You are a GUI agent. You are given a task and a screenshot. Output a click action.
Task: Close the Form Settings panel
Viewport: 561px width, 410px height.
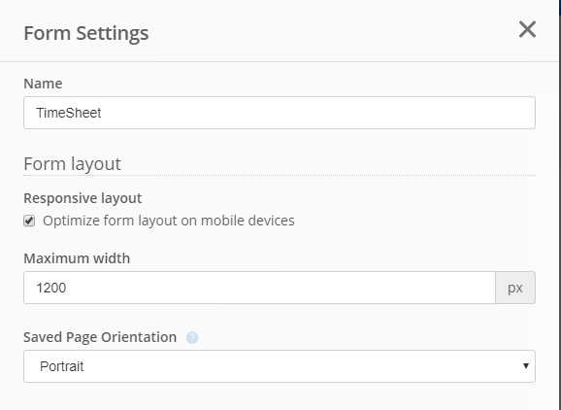point(527,29)
